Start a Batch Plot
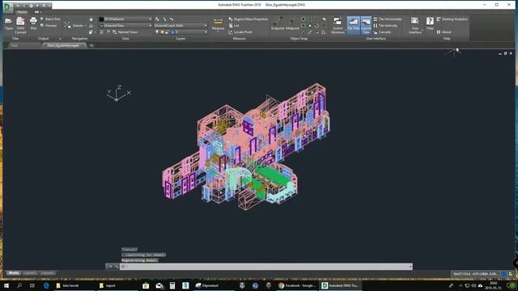This screenshot has height=291, width=518. pos(50,19)
